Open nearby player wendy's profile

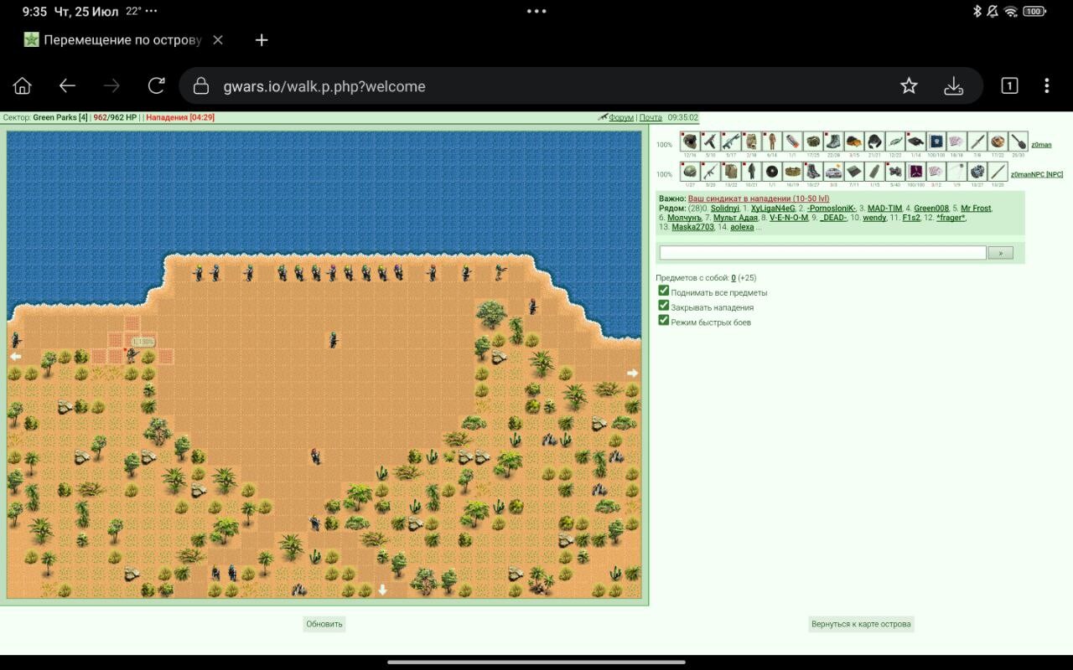coord(874,218)
